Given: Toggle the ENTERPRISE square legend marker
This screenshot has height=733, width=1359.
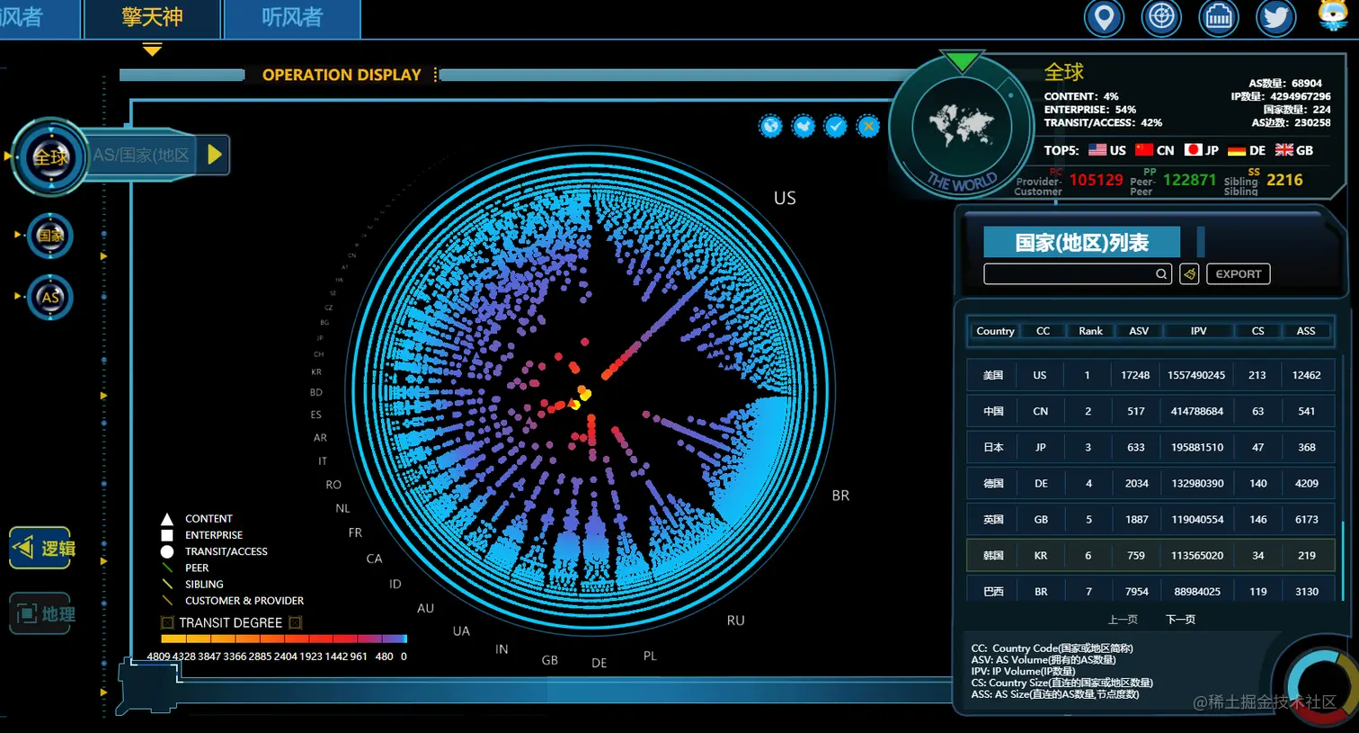Looking at the screenshot, I should 167,535.
